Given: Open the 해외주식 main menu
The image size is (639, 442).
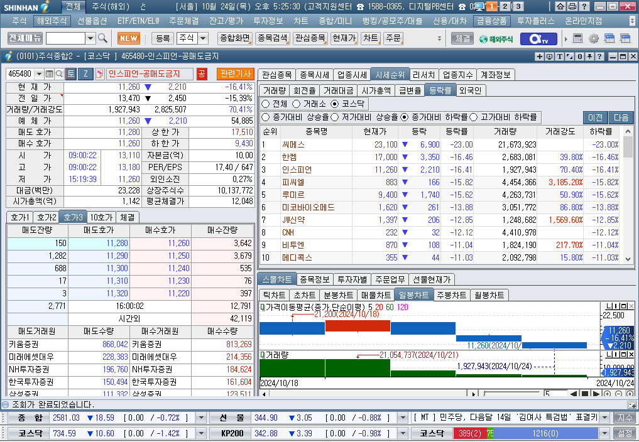Looking at the screenshot, I should (x=52, y=21).
